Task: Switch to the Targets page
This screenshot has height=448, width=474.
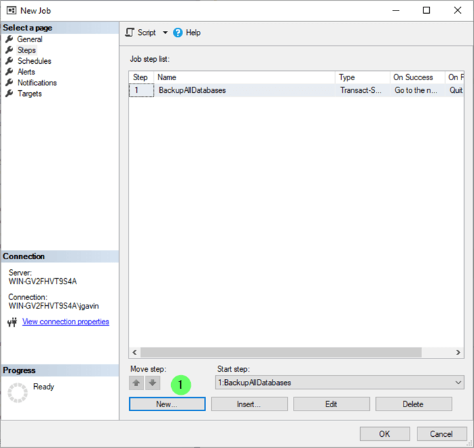Action: [x=30, y=93]
